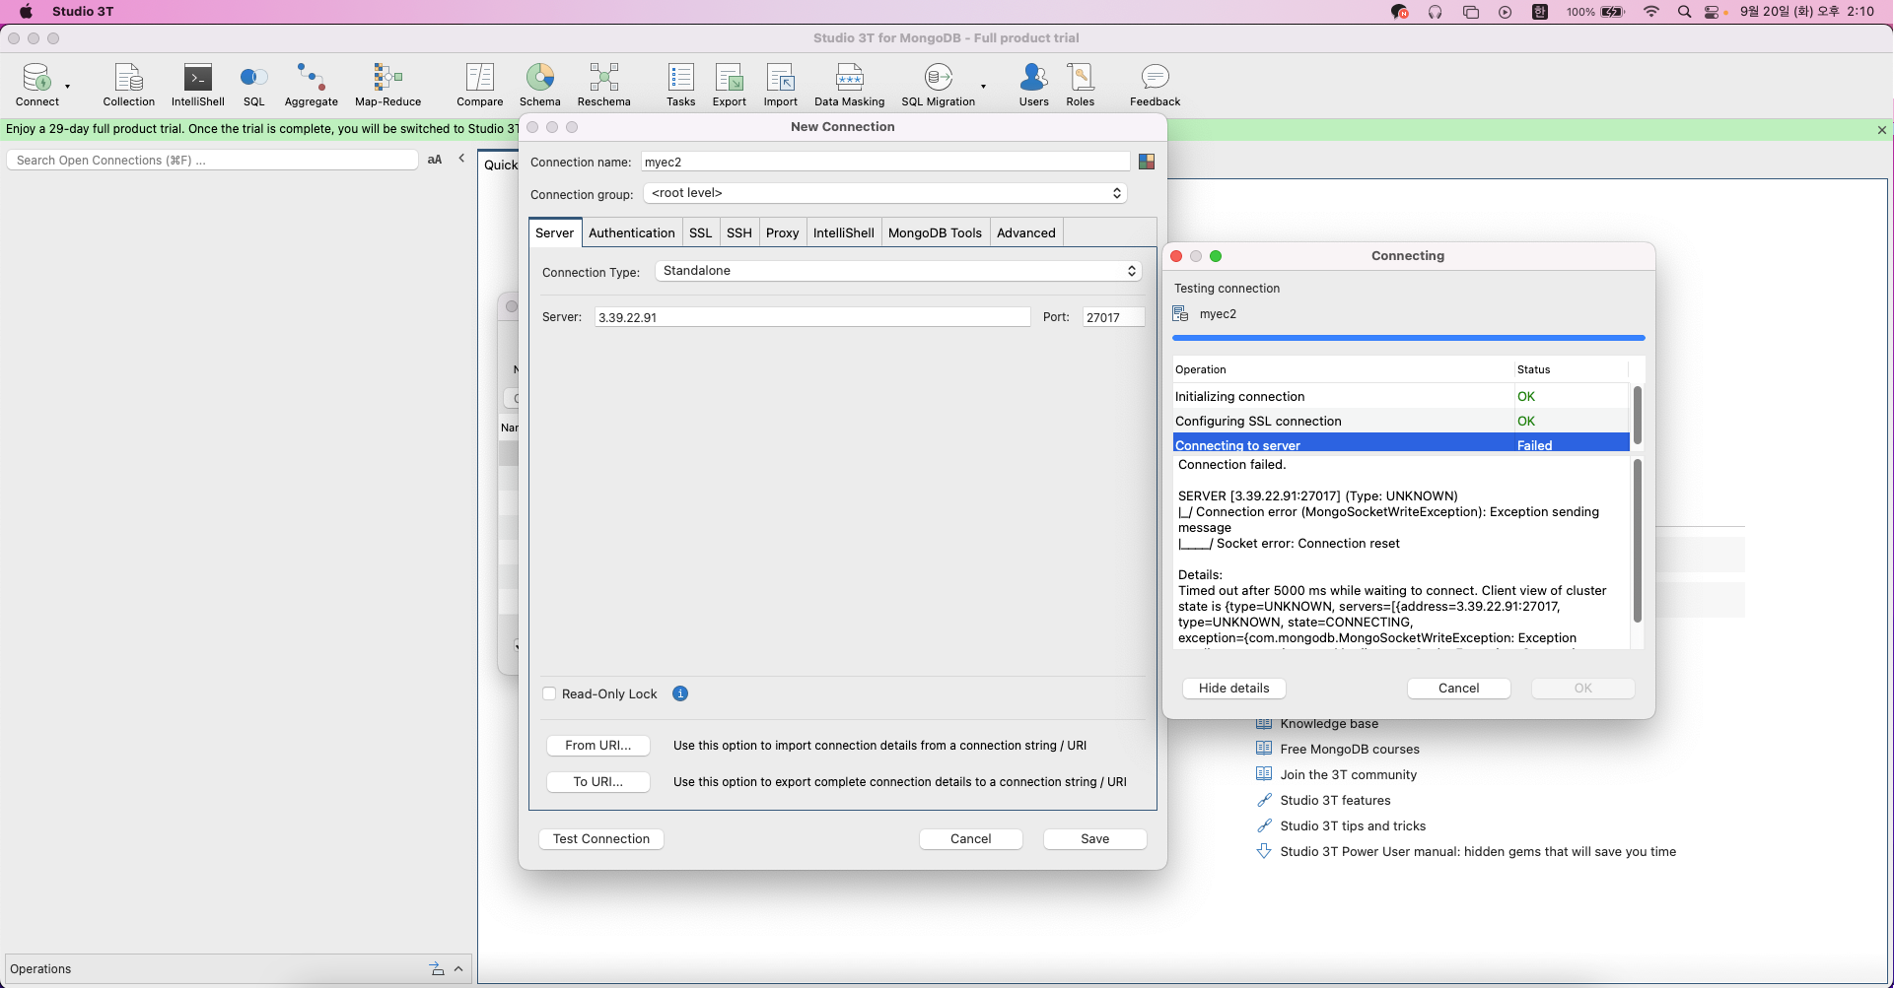
Task: Open the Map-Reduce tool
Action: pos(387,84)
